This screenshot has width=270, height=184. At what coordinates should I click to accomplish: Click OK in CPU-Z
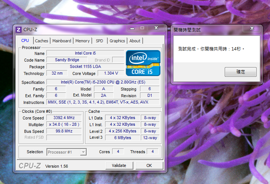point(149,165)
